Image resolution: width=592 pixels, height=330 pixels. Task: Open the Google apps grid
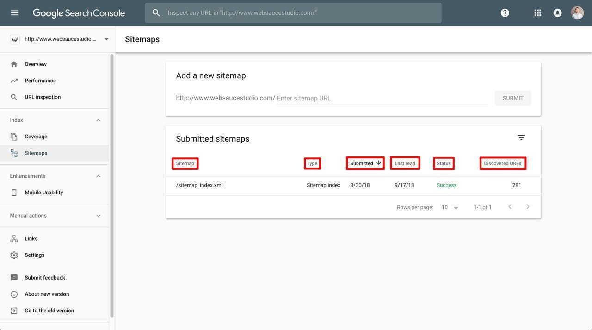coord(538,13)
